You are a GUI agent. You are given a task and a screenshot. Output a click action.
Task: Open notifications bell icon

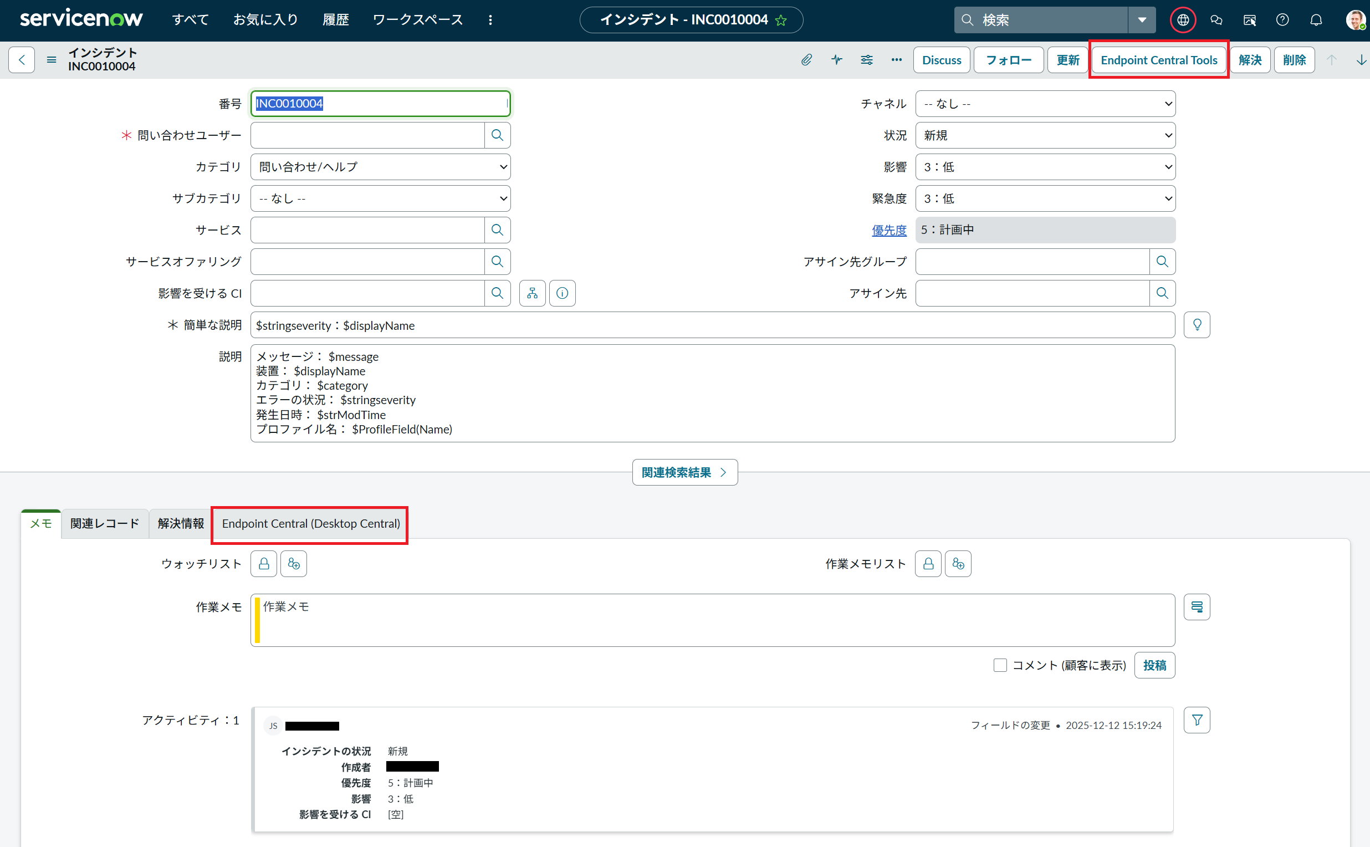(x=1316, y=20)
